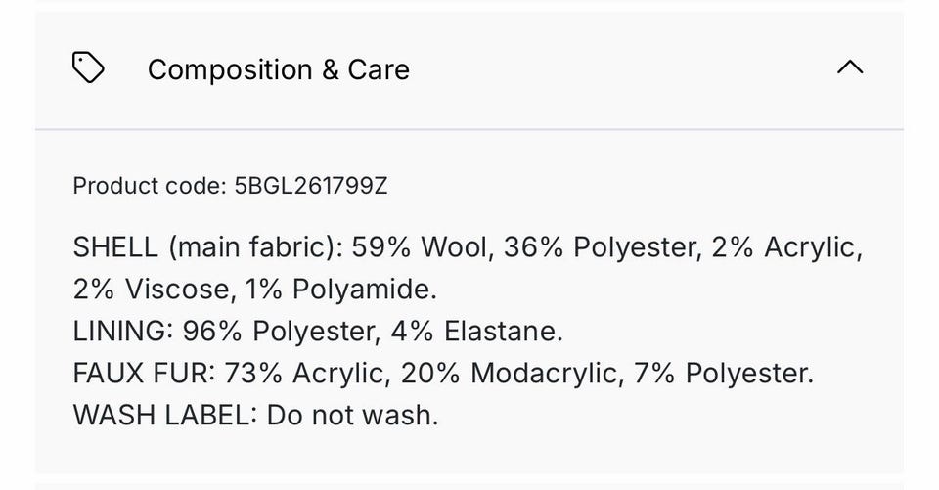Click the "Do not wash." instruction
Screen dimensions: 939x490
point(352,416)
